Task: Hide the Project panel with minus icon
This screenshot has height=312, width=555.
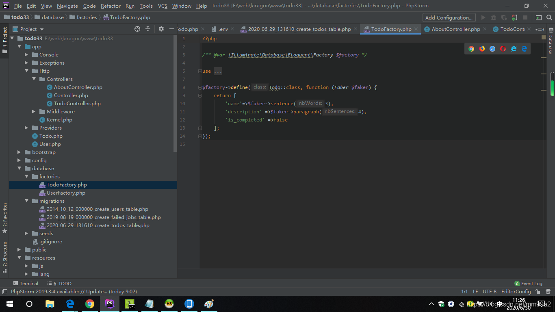Action: 172,29
